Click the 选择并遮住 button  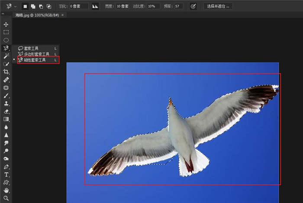tap(219, 7)
